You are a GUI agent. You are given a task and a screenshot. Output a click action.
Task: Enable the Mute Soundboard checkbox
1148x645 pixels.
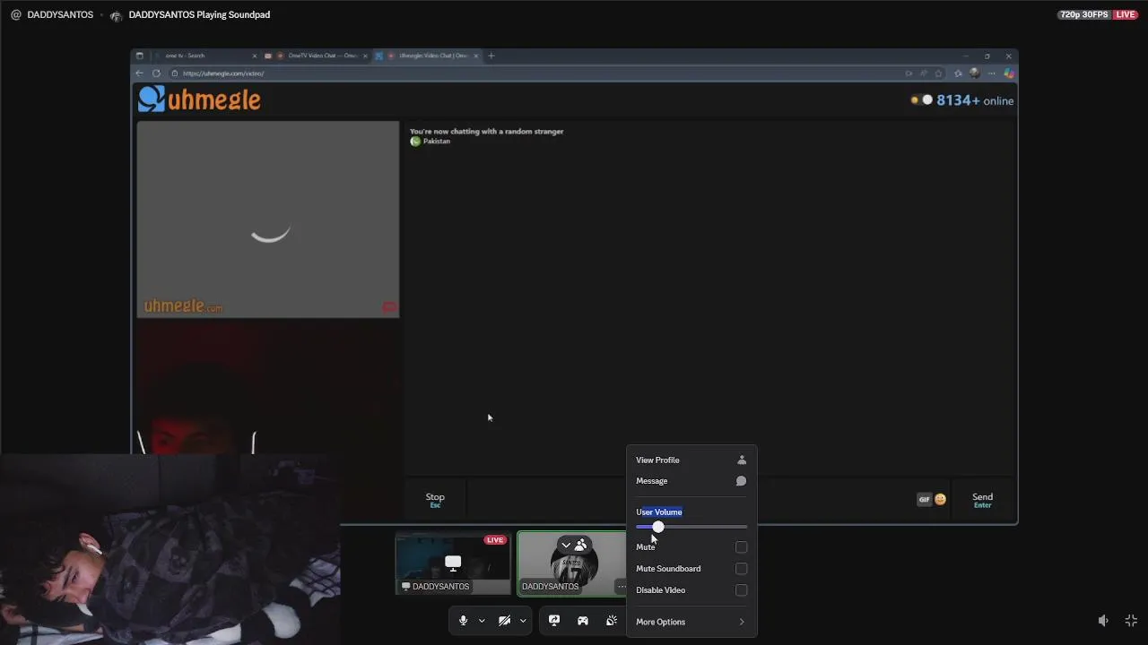point(741,569)
